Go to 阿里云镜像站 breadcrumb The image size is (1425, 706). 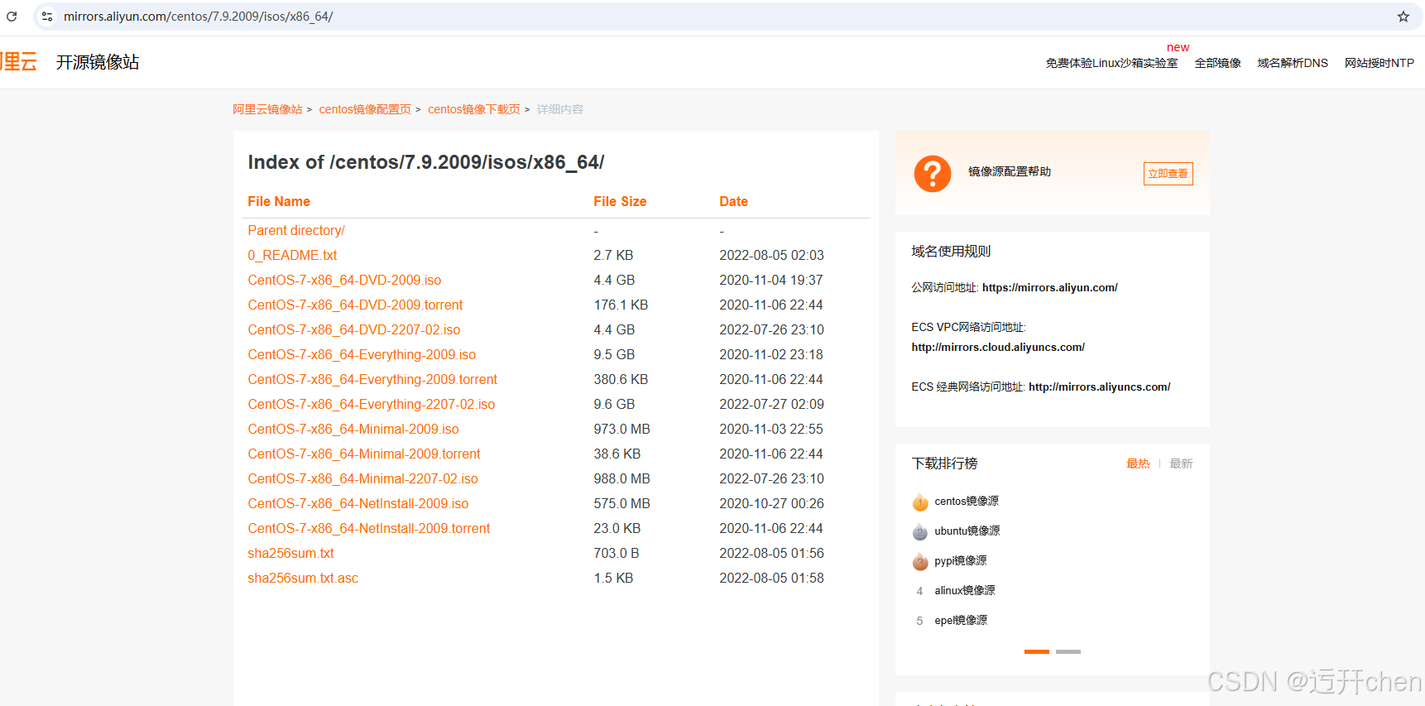point(267,109)
